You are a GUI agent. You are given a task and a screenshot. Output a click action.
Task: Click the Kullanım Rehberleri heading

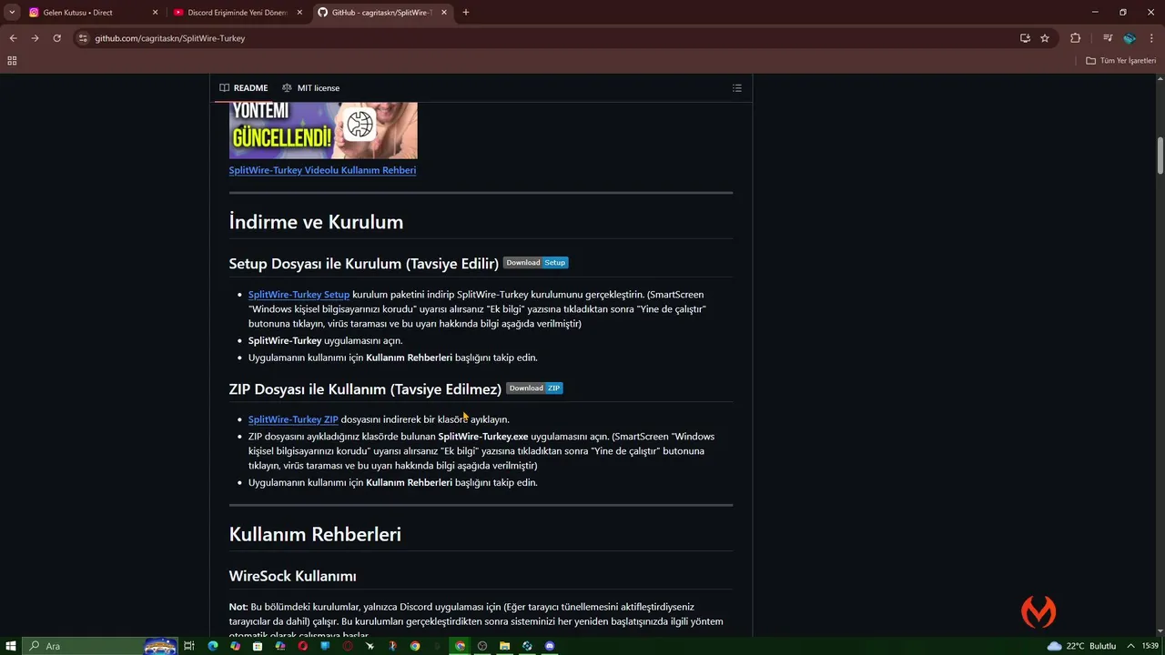click(x=315, y=534)
